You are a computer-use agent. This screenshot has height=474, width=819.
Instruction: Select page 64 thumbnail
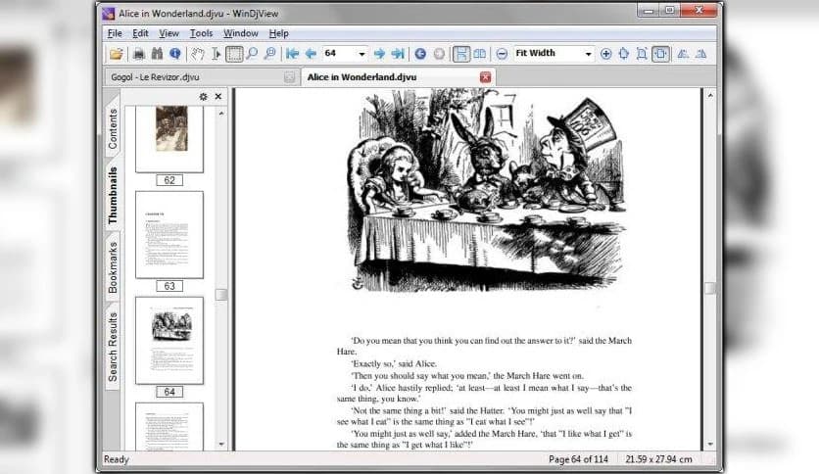169,341
